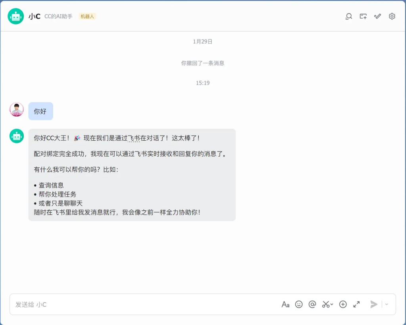
Task: Open chat settings gear icon
Action: [x=392, y=16]
